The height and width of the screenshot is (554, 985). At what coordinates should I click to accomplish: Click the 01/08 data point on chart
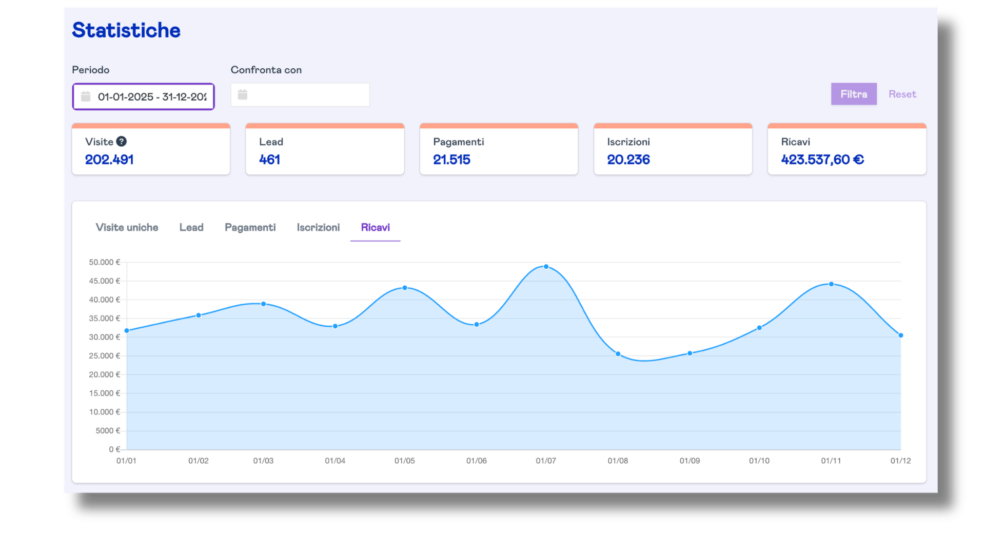point(618,354)
